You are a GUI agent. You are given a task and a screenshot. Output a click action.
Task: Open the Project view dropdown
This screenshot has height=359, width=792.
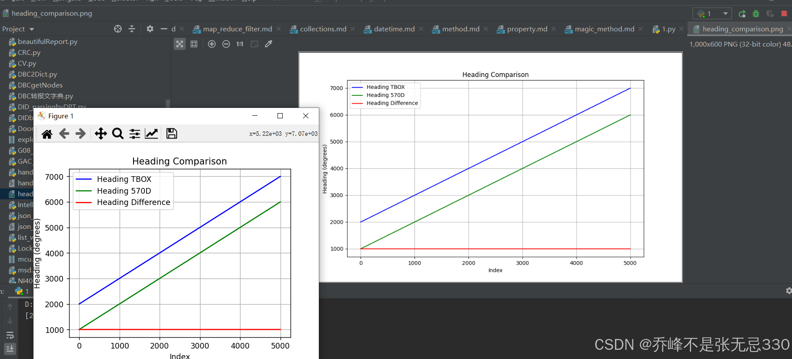18,29
